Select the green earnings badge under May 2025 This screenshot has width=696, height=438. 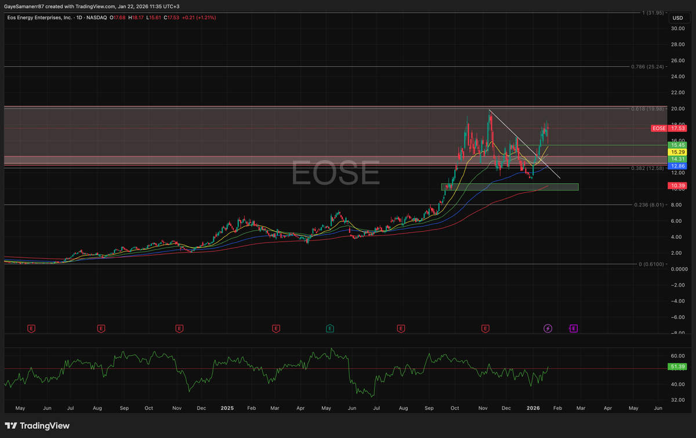click(x=330, y=329)
